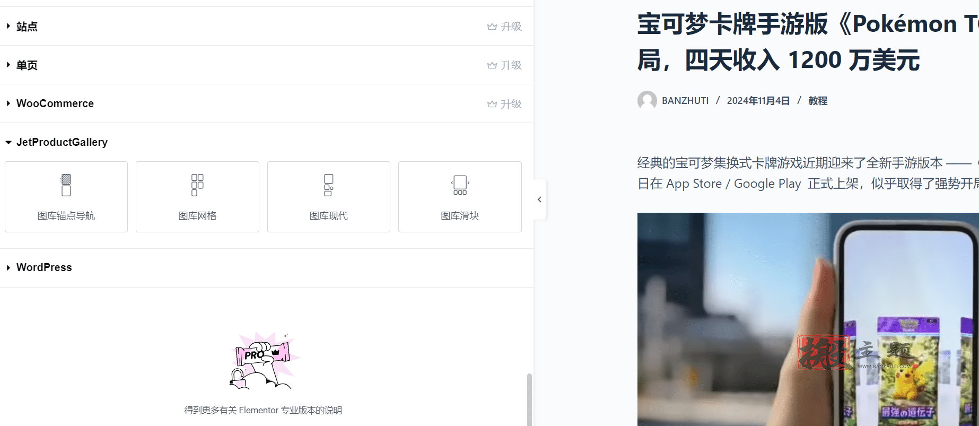Expand the WordPress category
This screenshot has width=979, height=426.
[x=266, y=267]
